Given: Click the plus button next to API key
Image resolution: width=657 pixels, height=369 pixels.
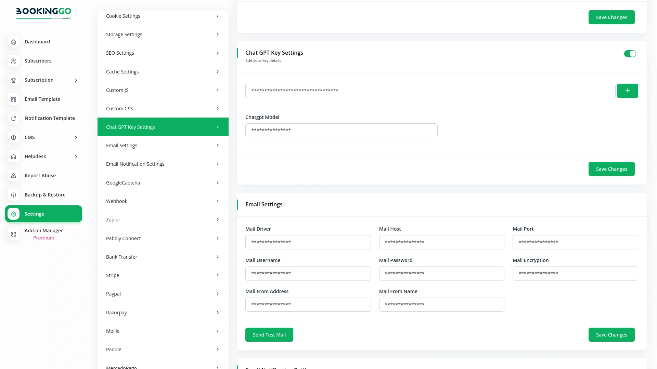Looking at the screenshot, I should tap(627, 91).
